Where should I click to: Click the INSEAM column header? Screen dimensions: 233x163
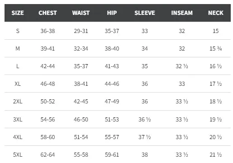coord(182,13)
